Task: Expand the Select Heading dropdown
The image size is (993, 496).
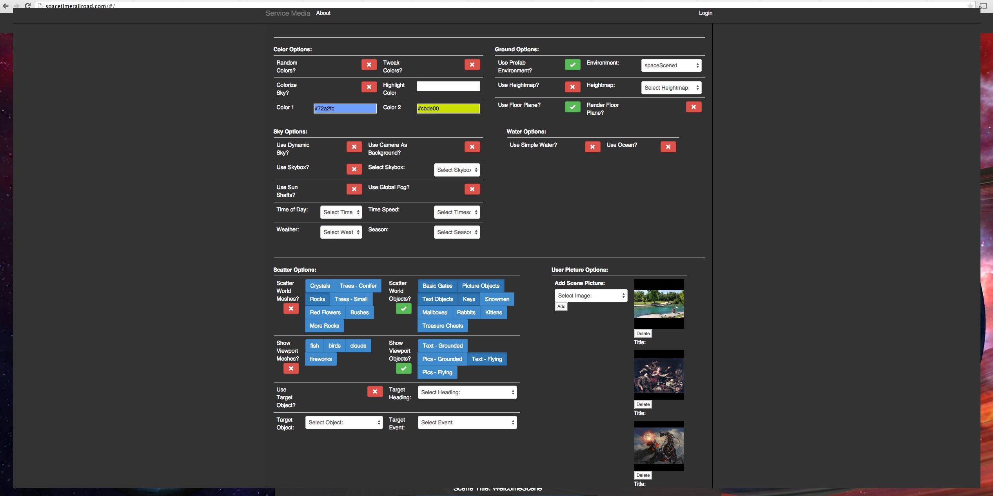Action: (x=467, y=393)
